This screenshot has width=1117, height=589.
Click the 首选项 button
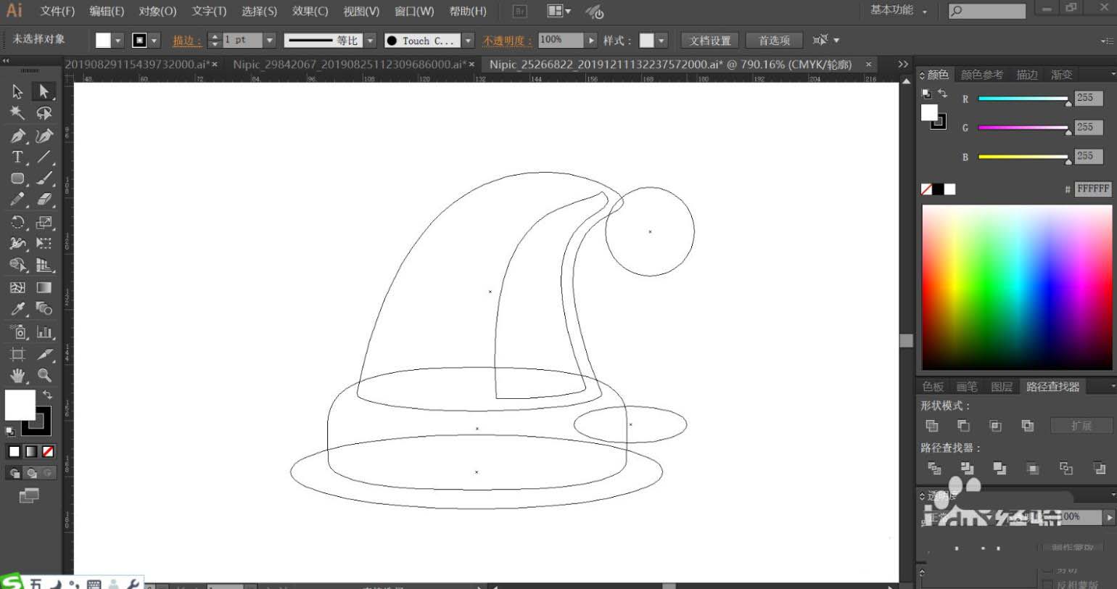(774, 41)
